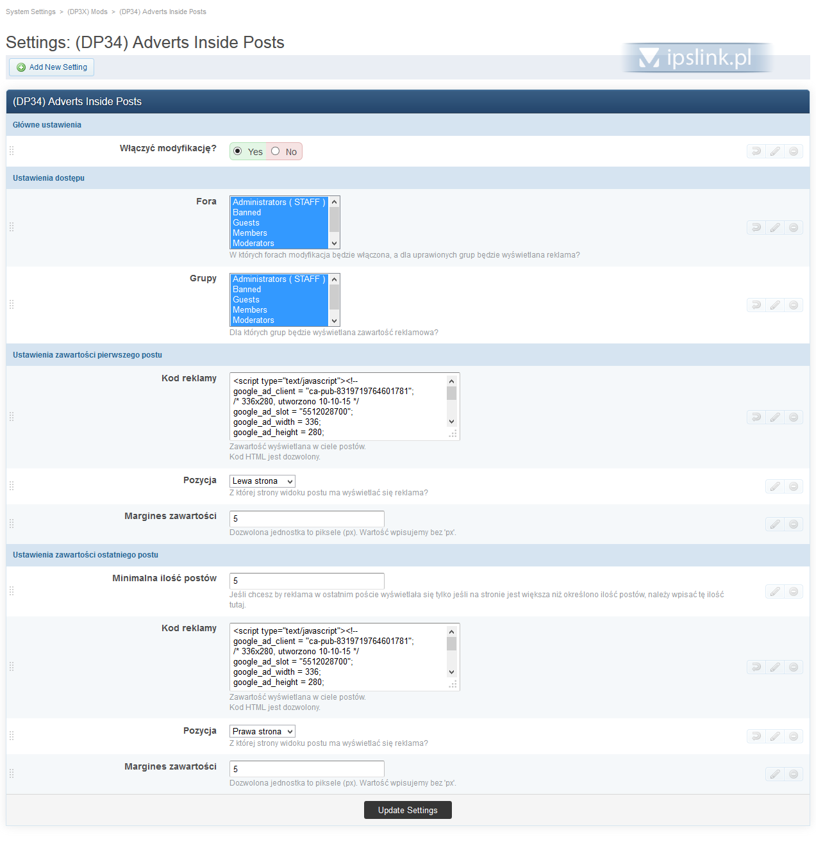Delete last-post Kod reklamy setting

[x=794, y=667]
